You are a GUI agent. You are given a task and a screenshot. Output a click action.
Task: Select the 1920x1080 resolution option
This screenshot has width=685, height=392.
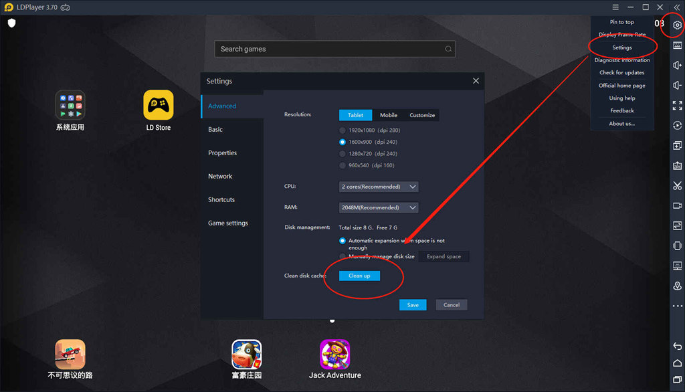click(x=343, y=130)
